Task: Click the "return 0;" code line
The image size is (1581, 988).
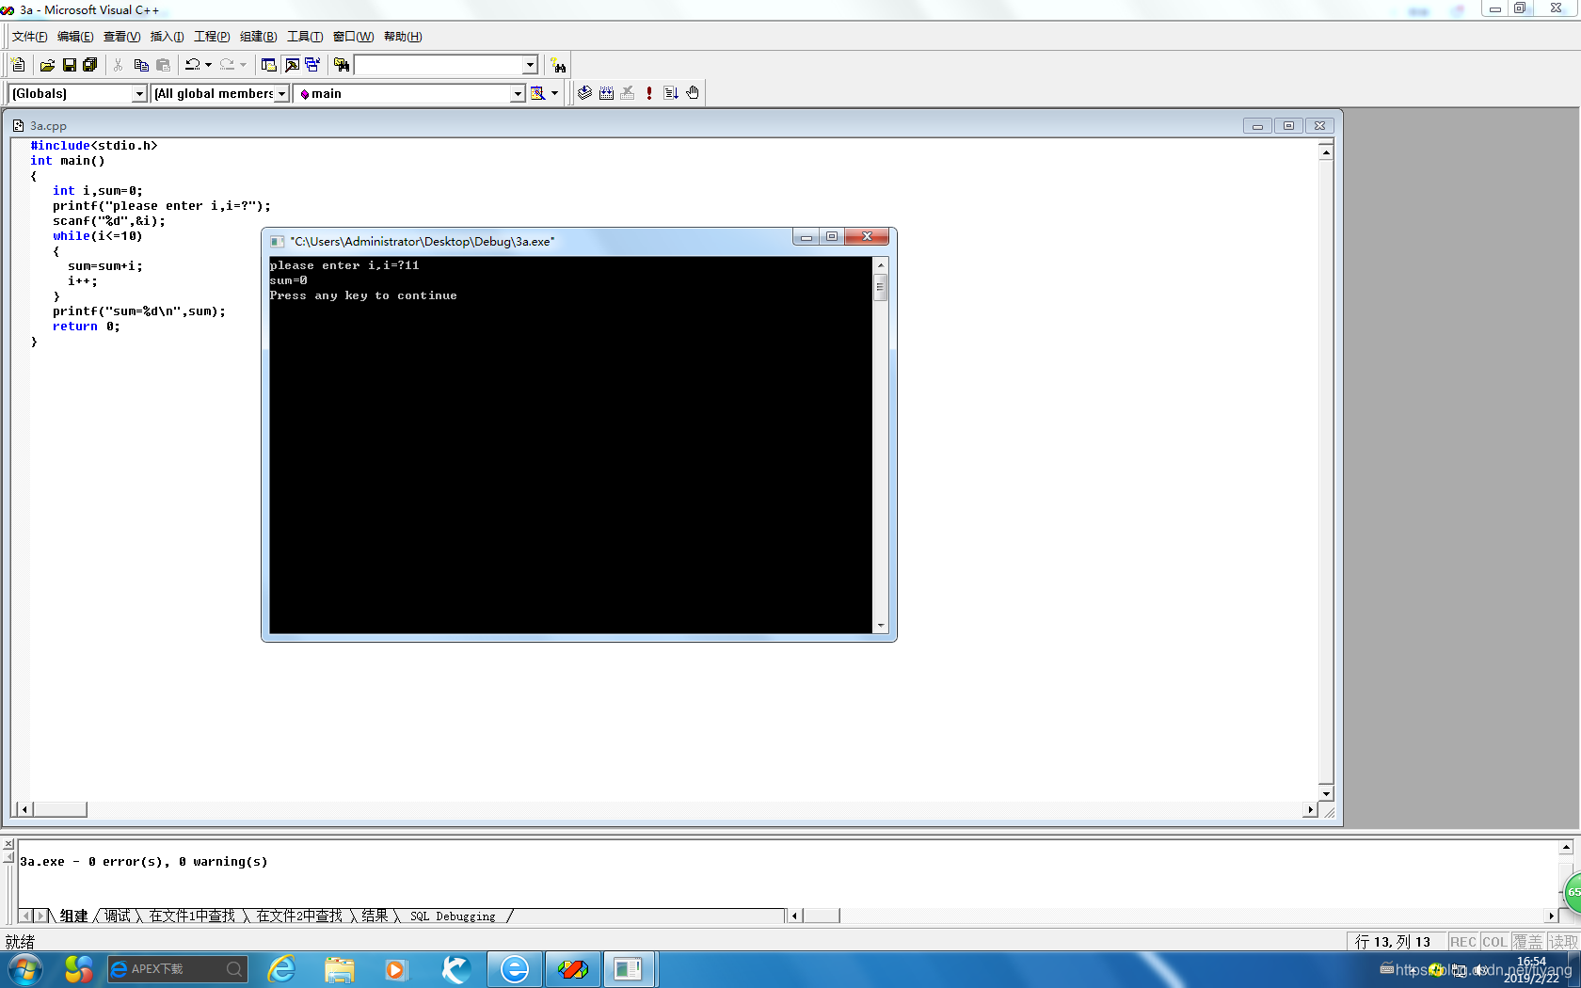Action: point(87,327)
